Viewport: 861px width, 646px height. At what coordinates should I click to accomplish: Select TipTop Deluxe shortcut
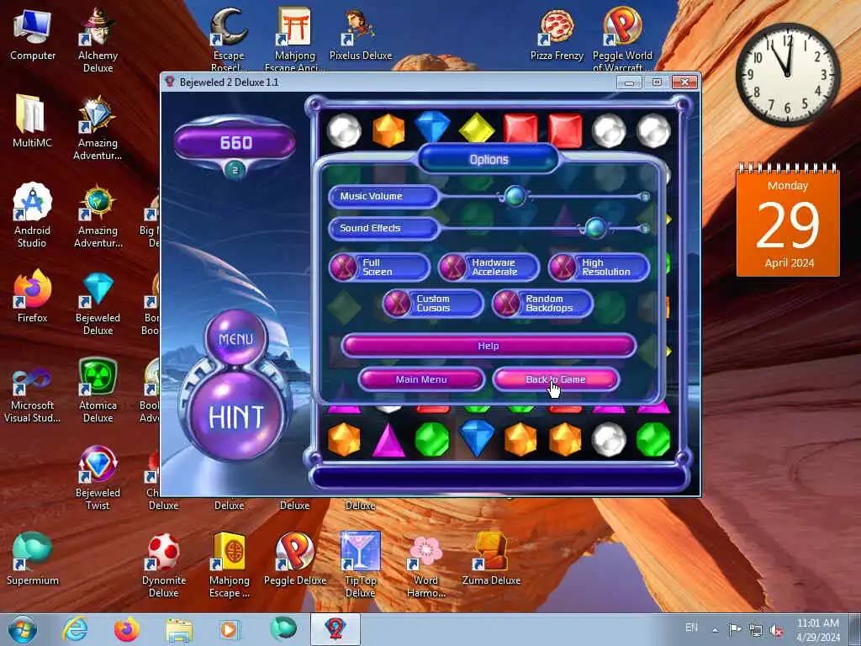360,564
